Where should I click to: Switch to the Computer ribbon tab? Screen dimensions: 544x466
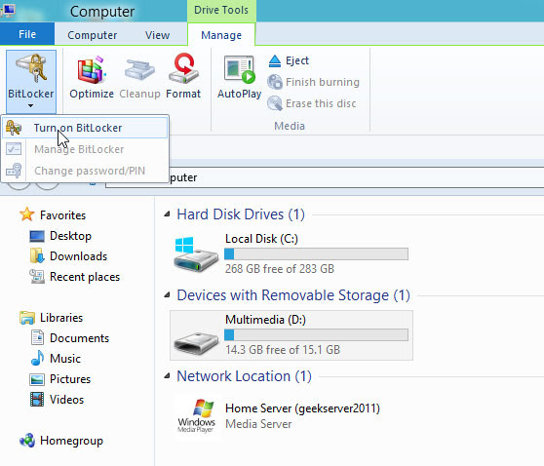click(93, 35)
